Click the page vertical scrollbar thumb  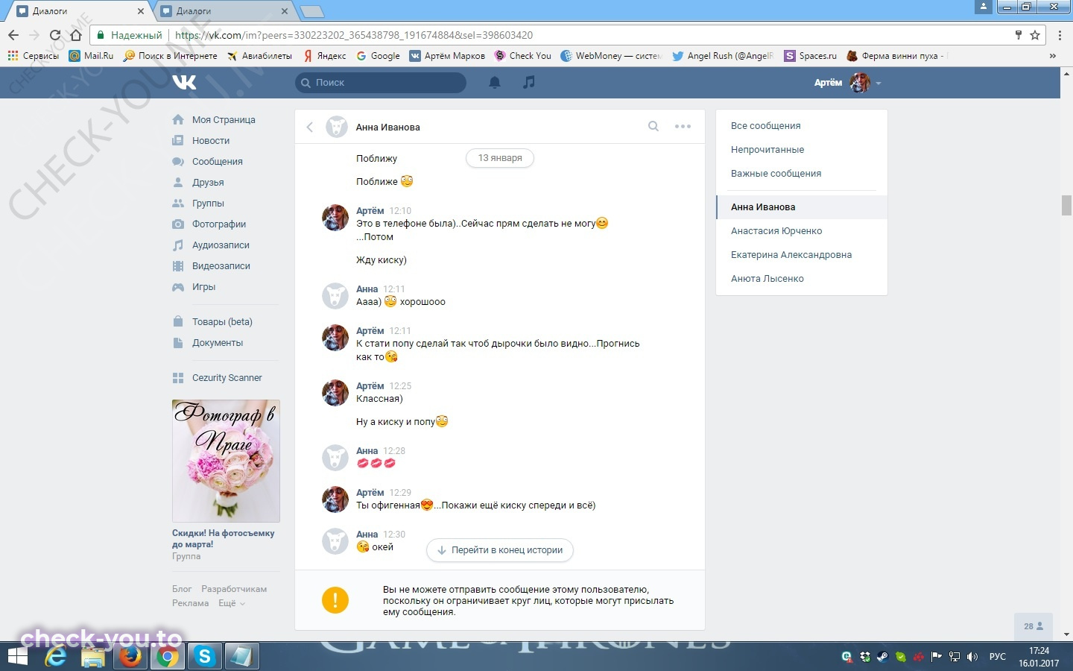pos(1066,205)
